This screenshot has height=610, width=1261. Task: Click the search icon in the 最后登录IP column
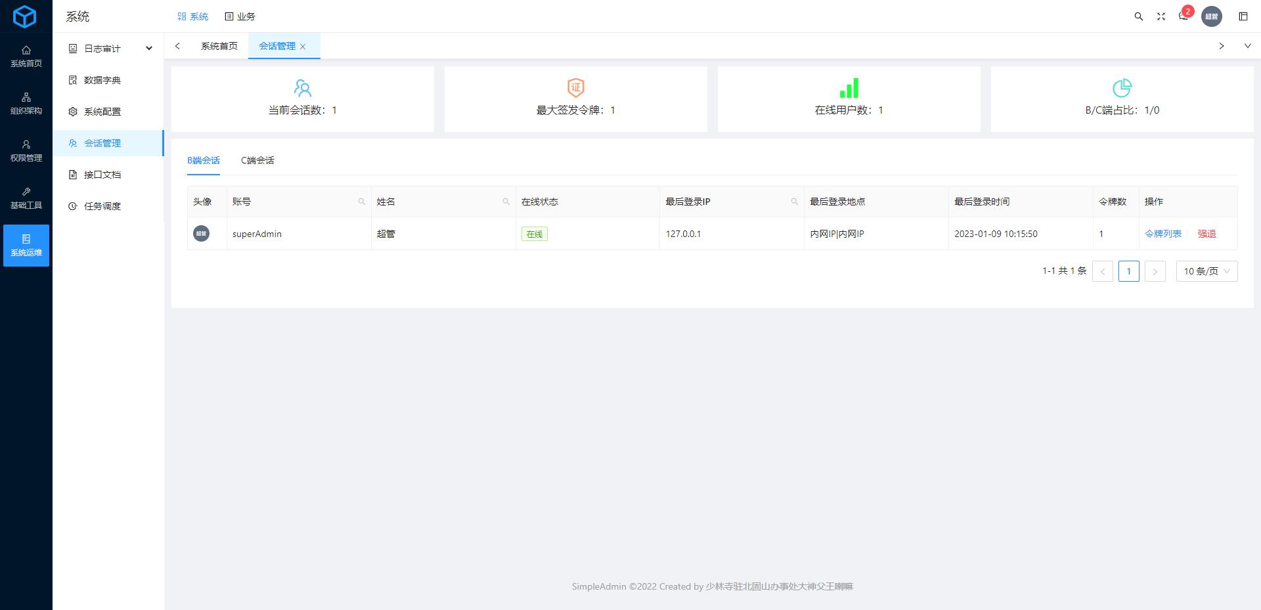[x=793, y=202]
